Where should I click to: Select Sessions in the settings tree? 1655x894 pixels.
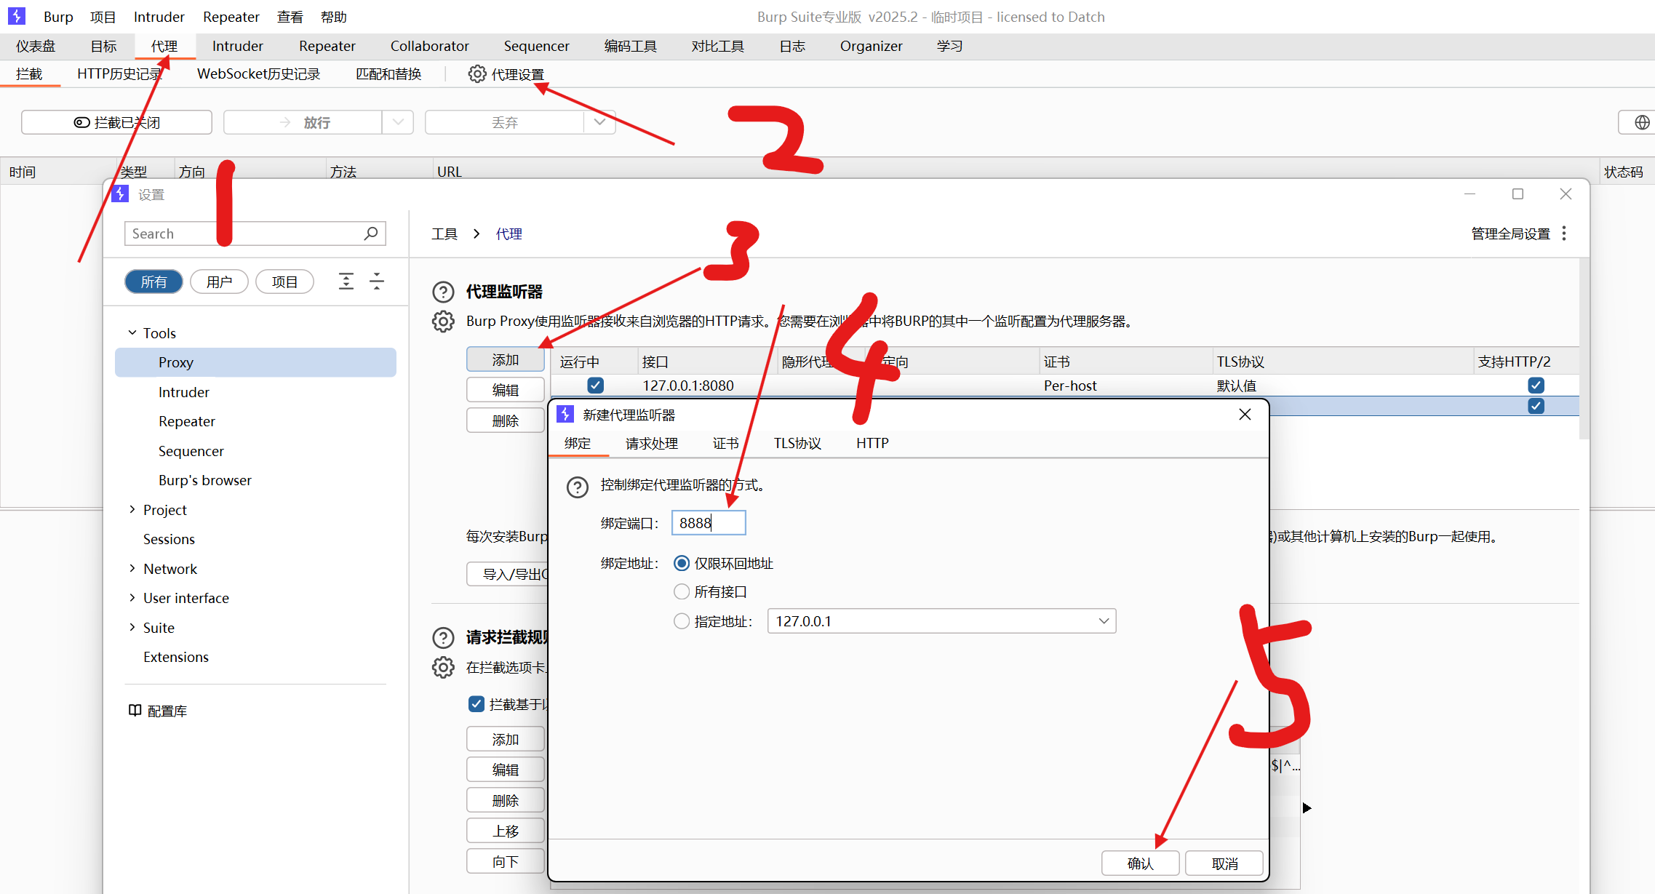(x=169, y=539)
